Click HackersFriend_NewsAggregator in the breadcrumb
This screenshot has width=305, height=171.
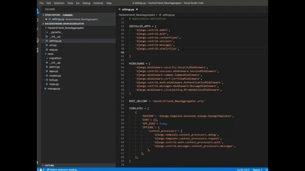[x=137, y=15]
